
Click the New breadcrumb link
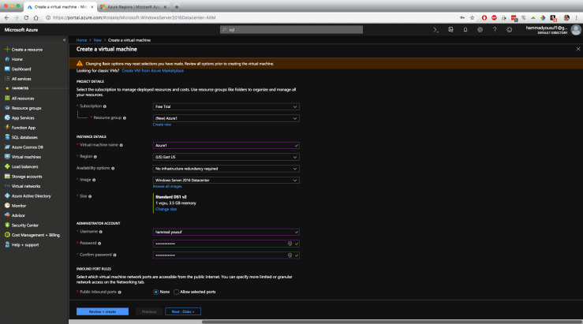(97, 40)
